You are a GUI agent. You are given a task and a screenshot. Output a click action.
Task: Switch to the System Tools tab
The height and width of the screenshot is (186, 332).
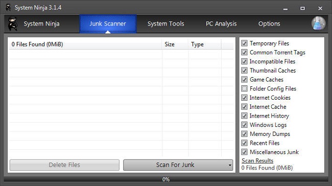coord(166,24)
